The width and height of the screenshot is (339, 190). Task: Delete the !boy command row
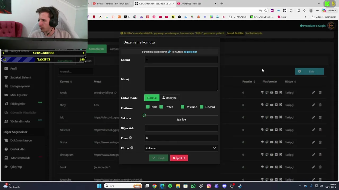[320, 105]
